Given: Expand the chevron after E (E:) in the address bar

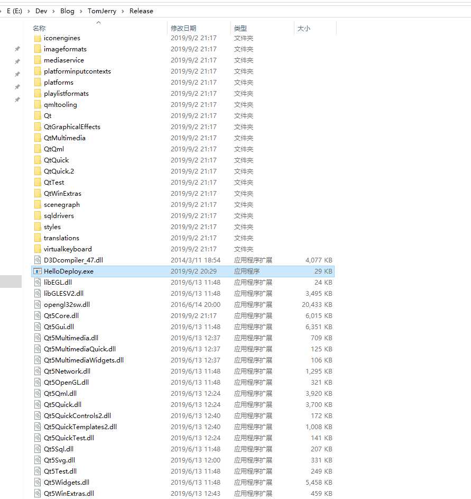Looking at the screenshot, I should [29, 11].
